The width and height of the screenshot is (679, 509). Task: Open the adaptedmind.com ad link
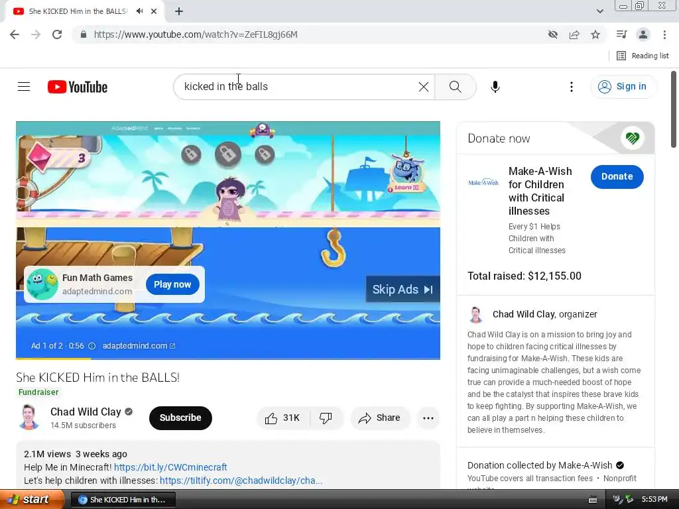click(x=139, y=346)
